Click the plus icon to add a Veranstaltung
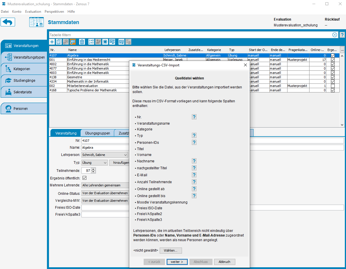The width and height of the screenshot is (346, 269). [52, 42]
